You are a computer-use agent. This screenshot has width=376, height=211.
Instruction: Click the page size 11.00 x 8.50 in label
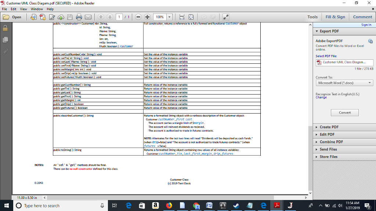pos(27,197)
